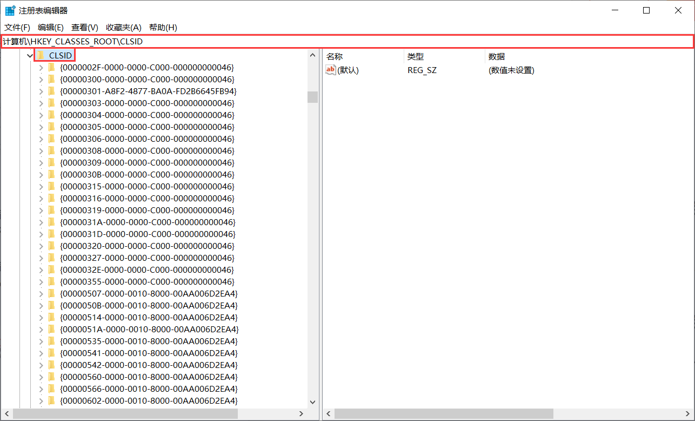
Task: Click the registry path address bar
Action: [347, 41]
